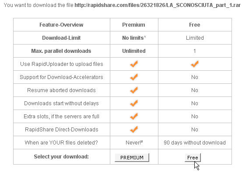Click the Premium checkmark for Download-Accelerators support
The height and width of the screenshot is (172, 242).
[x=134, y=77]
